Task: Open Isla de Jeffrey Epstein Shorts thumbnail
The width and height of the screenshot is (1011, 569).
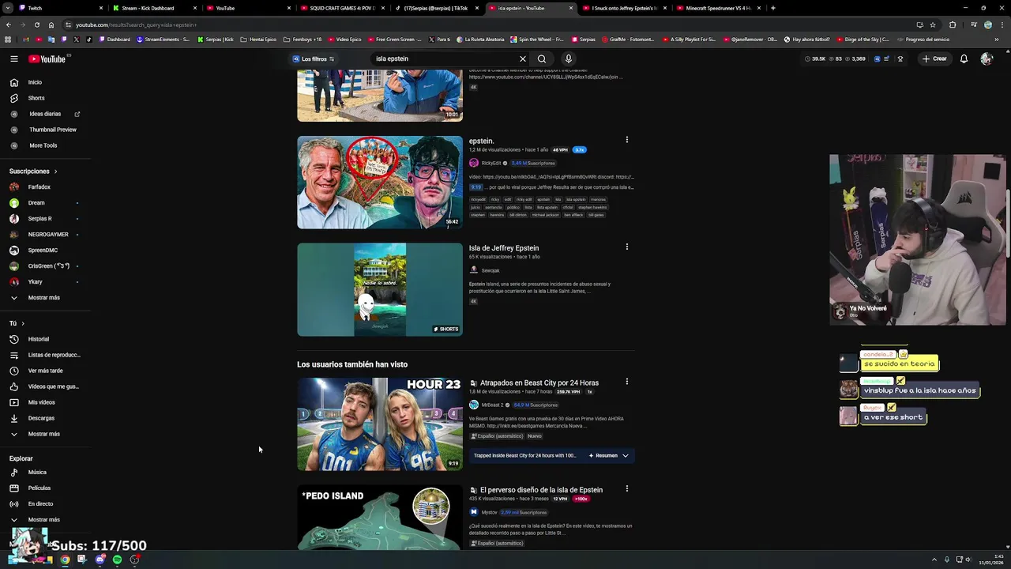Action: point(380,289)
